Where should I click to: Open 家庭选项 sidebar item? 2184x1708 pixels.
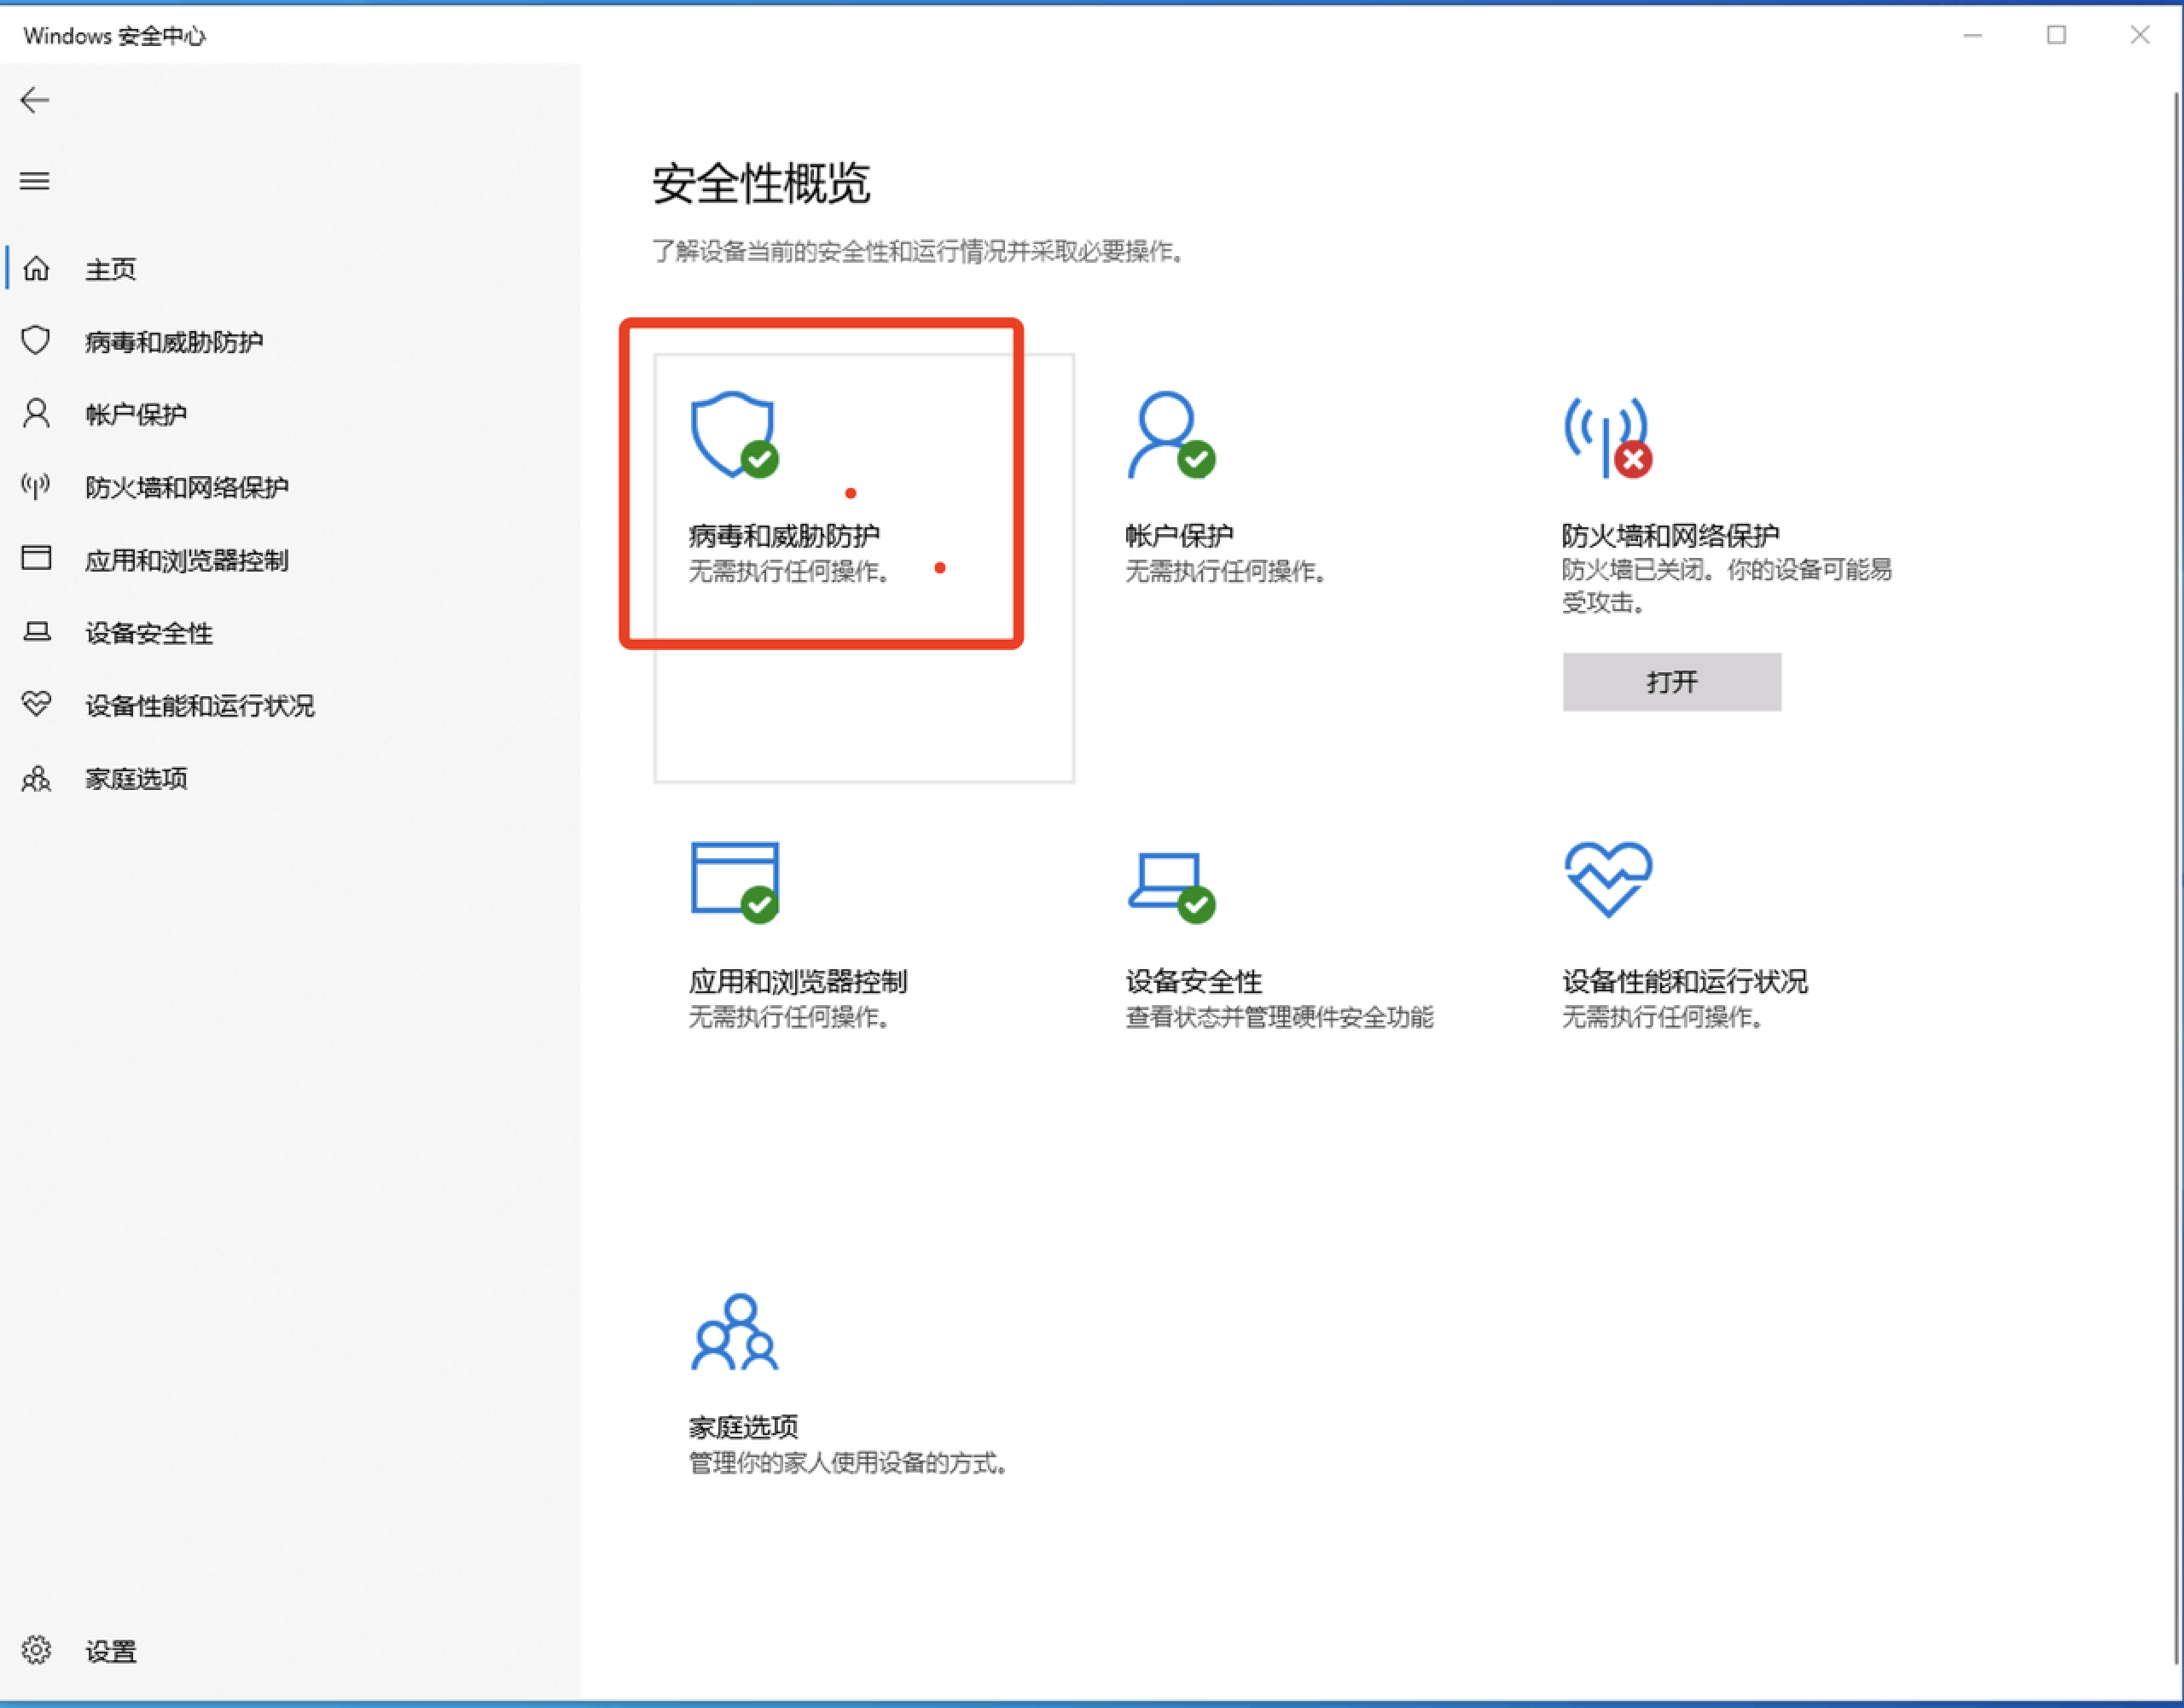pos(290,778)
